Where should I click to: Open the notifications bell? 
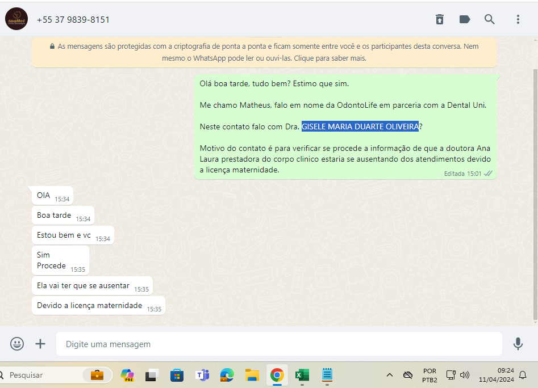523,375
